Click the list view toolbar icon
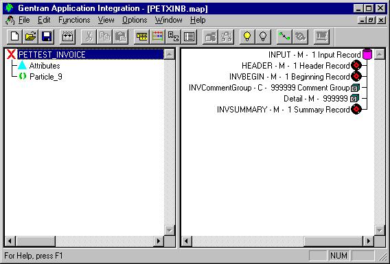Viewport: 390px width, 264px height. click(189, 37)
